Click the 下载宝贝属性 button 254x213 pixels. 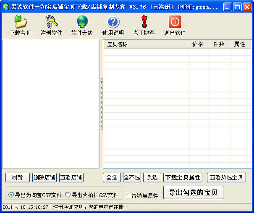click(x=183, y=178)
